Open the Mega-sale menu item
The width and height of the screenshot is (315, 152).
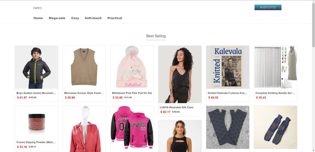pos(57,18)
